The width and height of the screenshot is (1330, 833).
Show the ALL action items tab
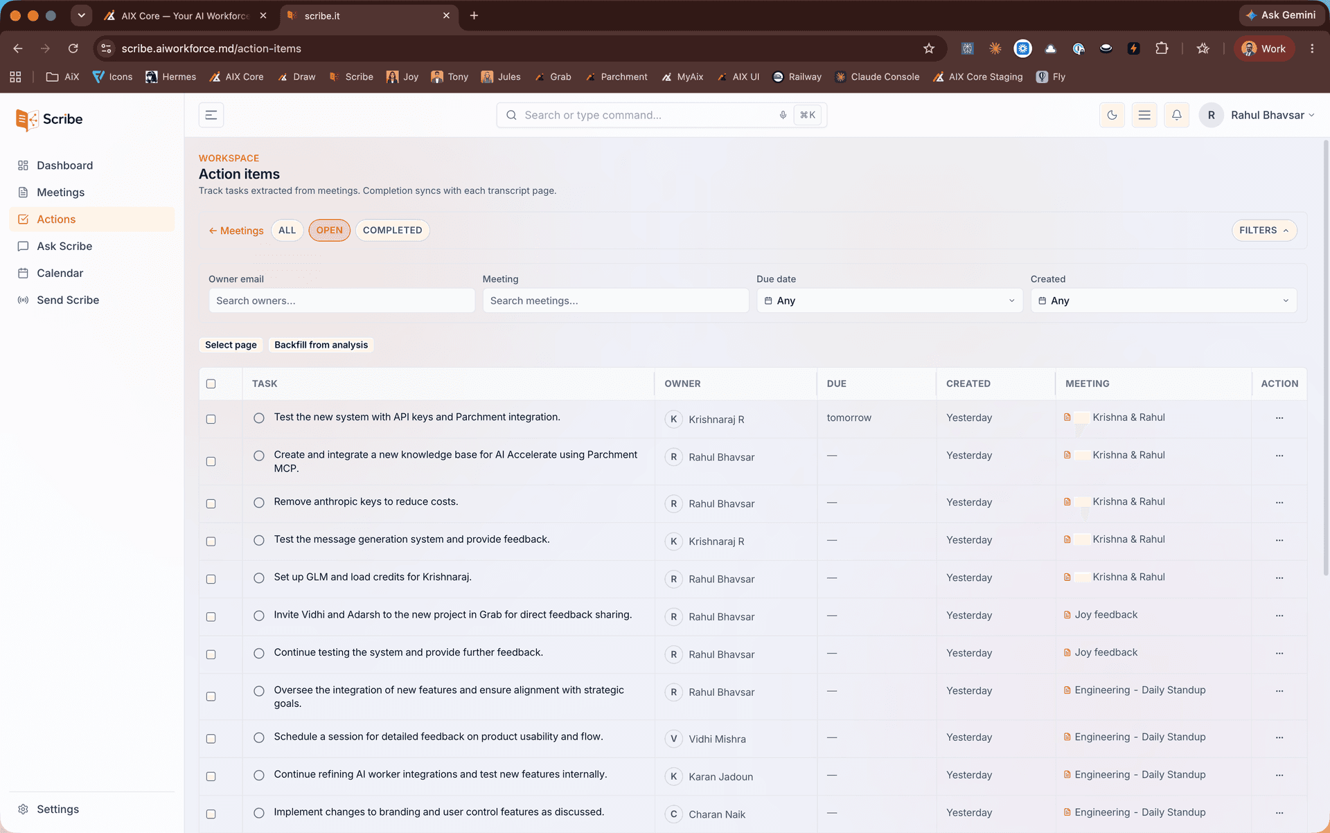[287, 231]
